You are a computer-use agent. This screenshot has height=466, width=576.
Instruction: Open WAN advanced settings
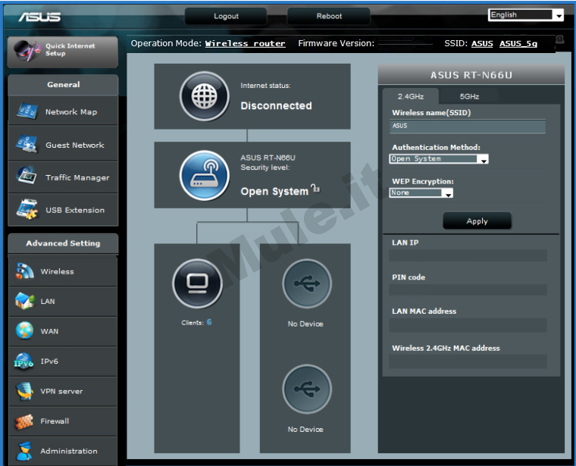click(x=63, y=331)
